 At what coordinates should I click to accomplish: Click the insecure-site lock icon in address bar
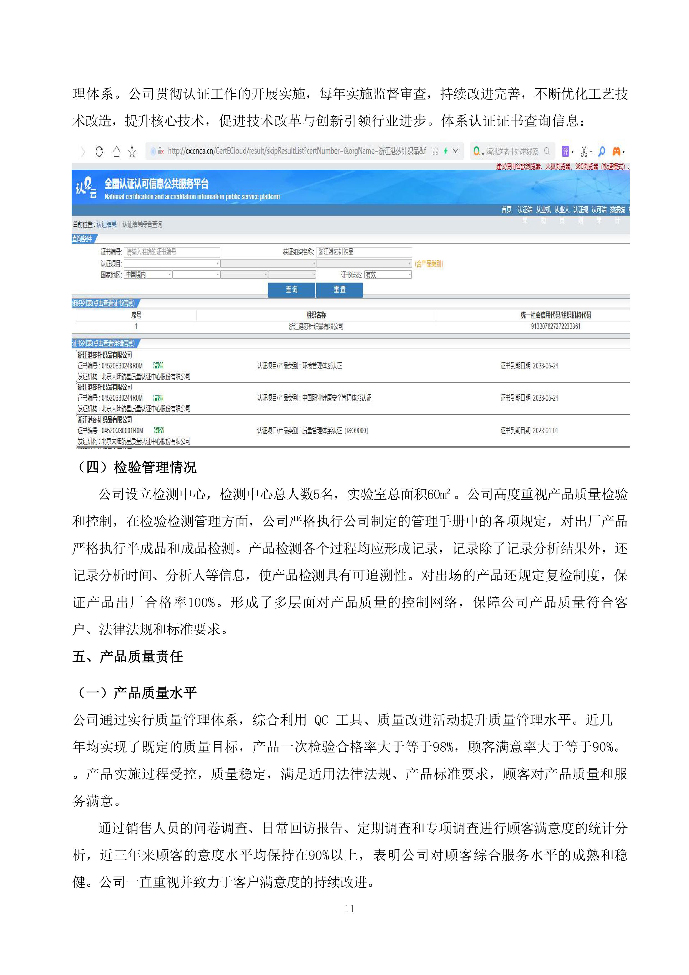160,151
